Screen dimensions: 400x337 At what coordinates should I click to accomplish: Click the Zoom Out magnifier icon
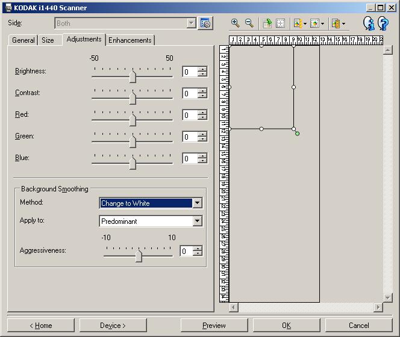click(249, 23)
